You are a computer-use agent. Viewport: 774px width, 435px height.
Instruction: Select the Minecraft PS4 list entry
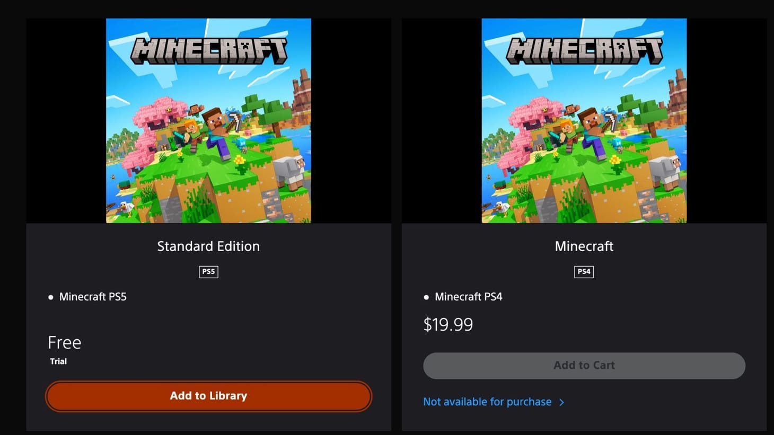(469, 297)
